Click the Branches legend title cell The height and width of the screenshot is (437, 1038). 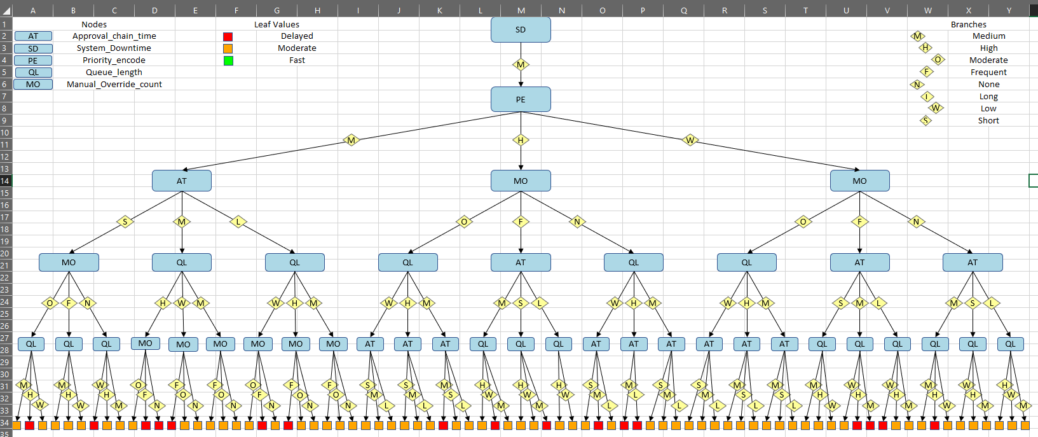(x=968, y=24)
